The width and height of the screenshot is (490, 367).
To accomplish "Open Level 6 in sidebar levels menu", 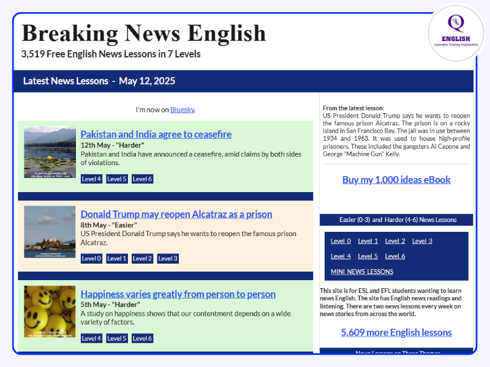I will pos(395,256).
